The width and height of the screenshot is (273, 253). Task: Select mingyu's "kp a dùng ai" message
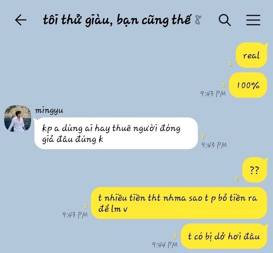[x=116, y=133]
